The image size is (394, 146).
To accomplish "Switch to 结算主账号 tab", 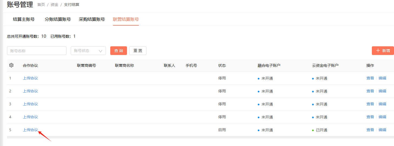I will (x=24, y=19).
